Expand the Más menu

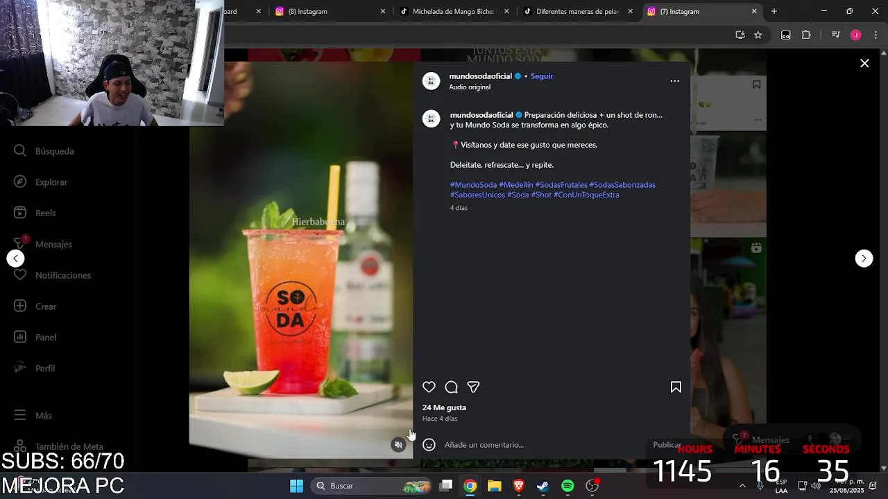(33, 416)
